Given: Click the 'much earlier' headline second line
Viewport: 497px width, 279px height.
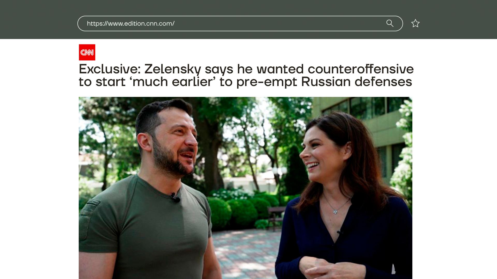Looking at the screenshot, I should (x=245, y=82).
